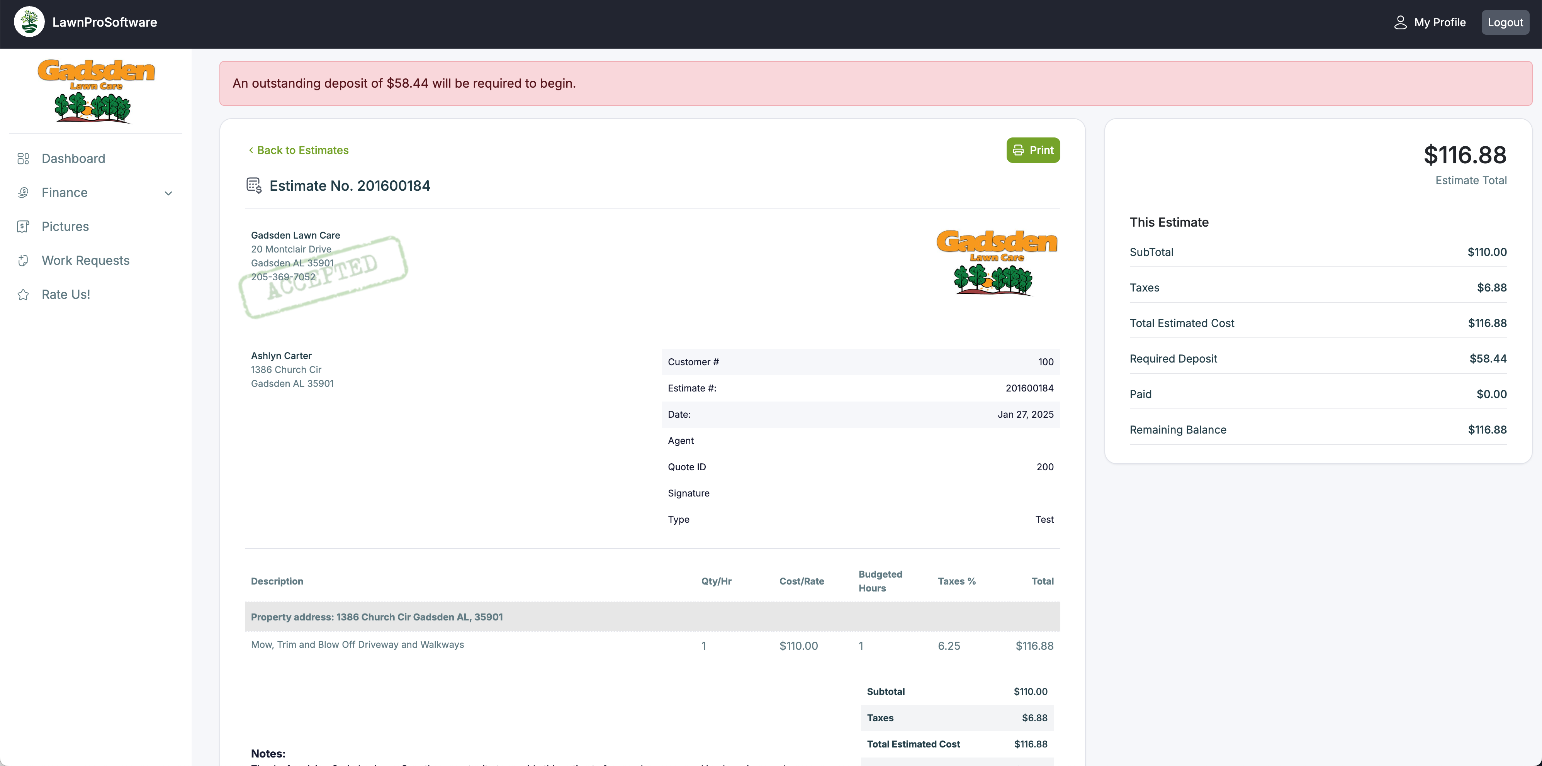Click Back to Estimates

click(299, 150)
